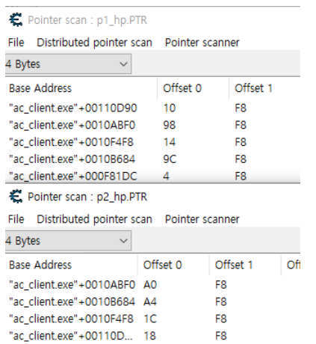The width and height of the screenshot is (316, 344).
Task: Open Distributed pointer scan menu in p1_hp.PTR window
Action: coord(94,43)
